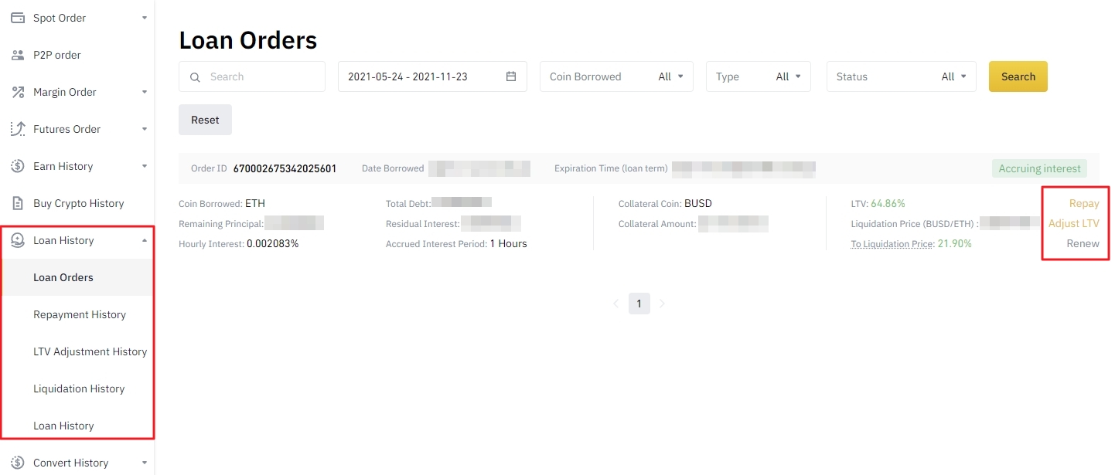Click the Spot Order wallet icon
This screenshot has height=475, width=1115.
click(x=18, y=18)
